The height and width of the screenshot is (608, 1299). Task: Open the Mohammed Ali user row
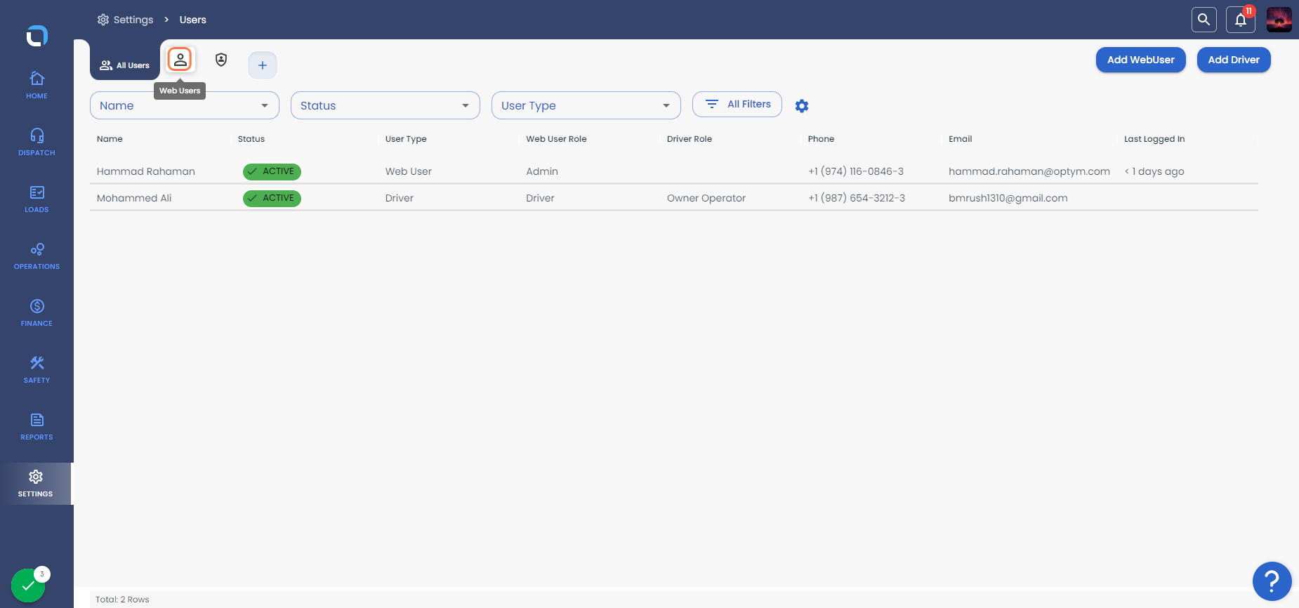click(x=674, y=198)
